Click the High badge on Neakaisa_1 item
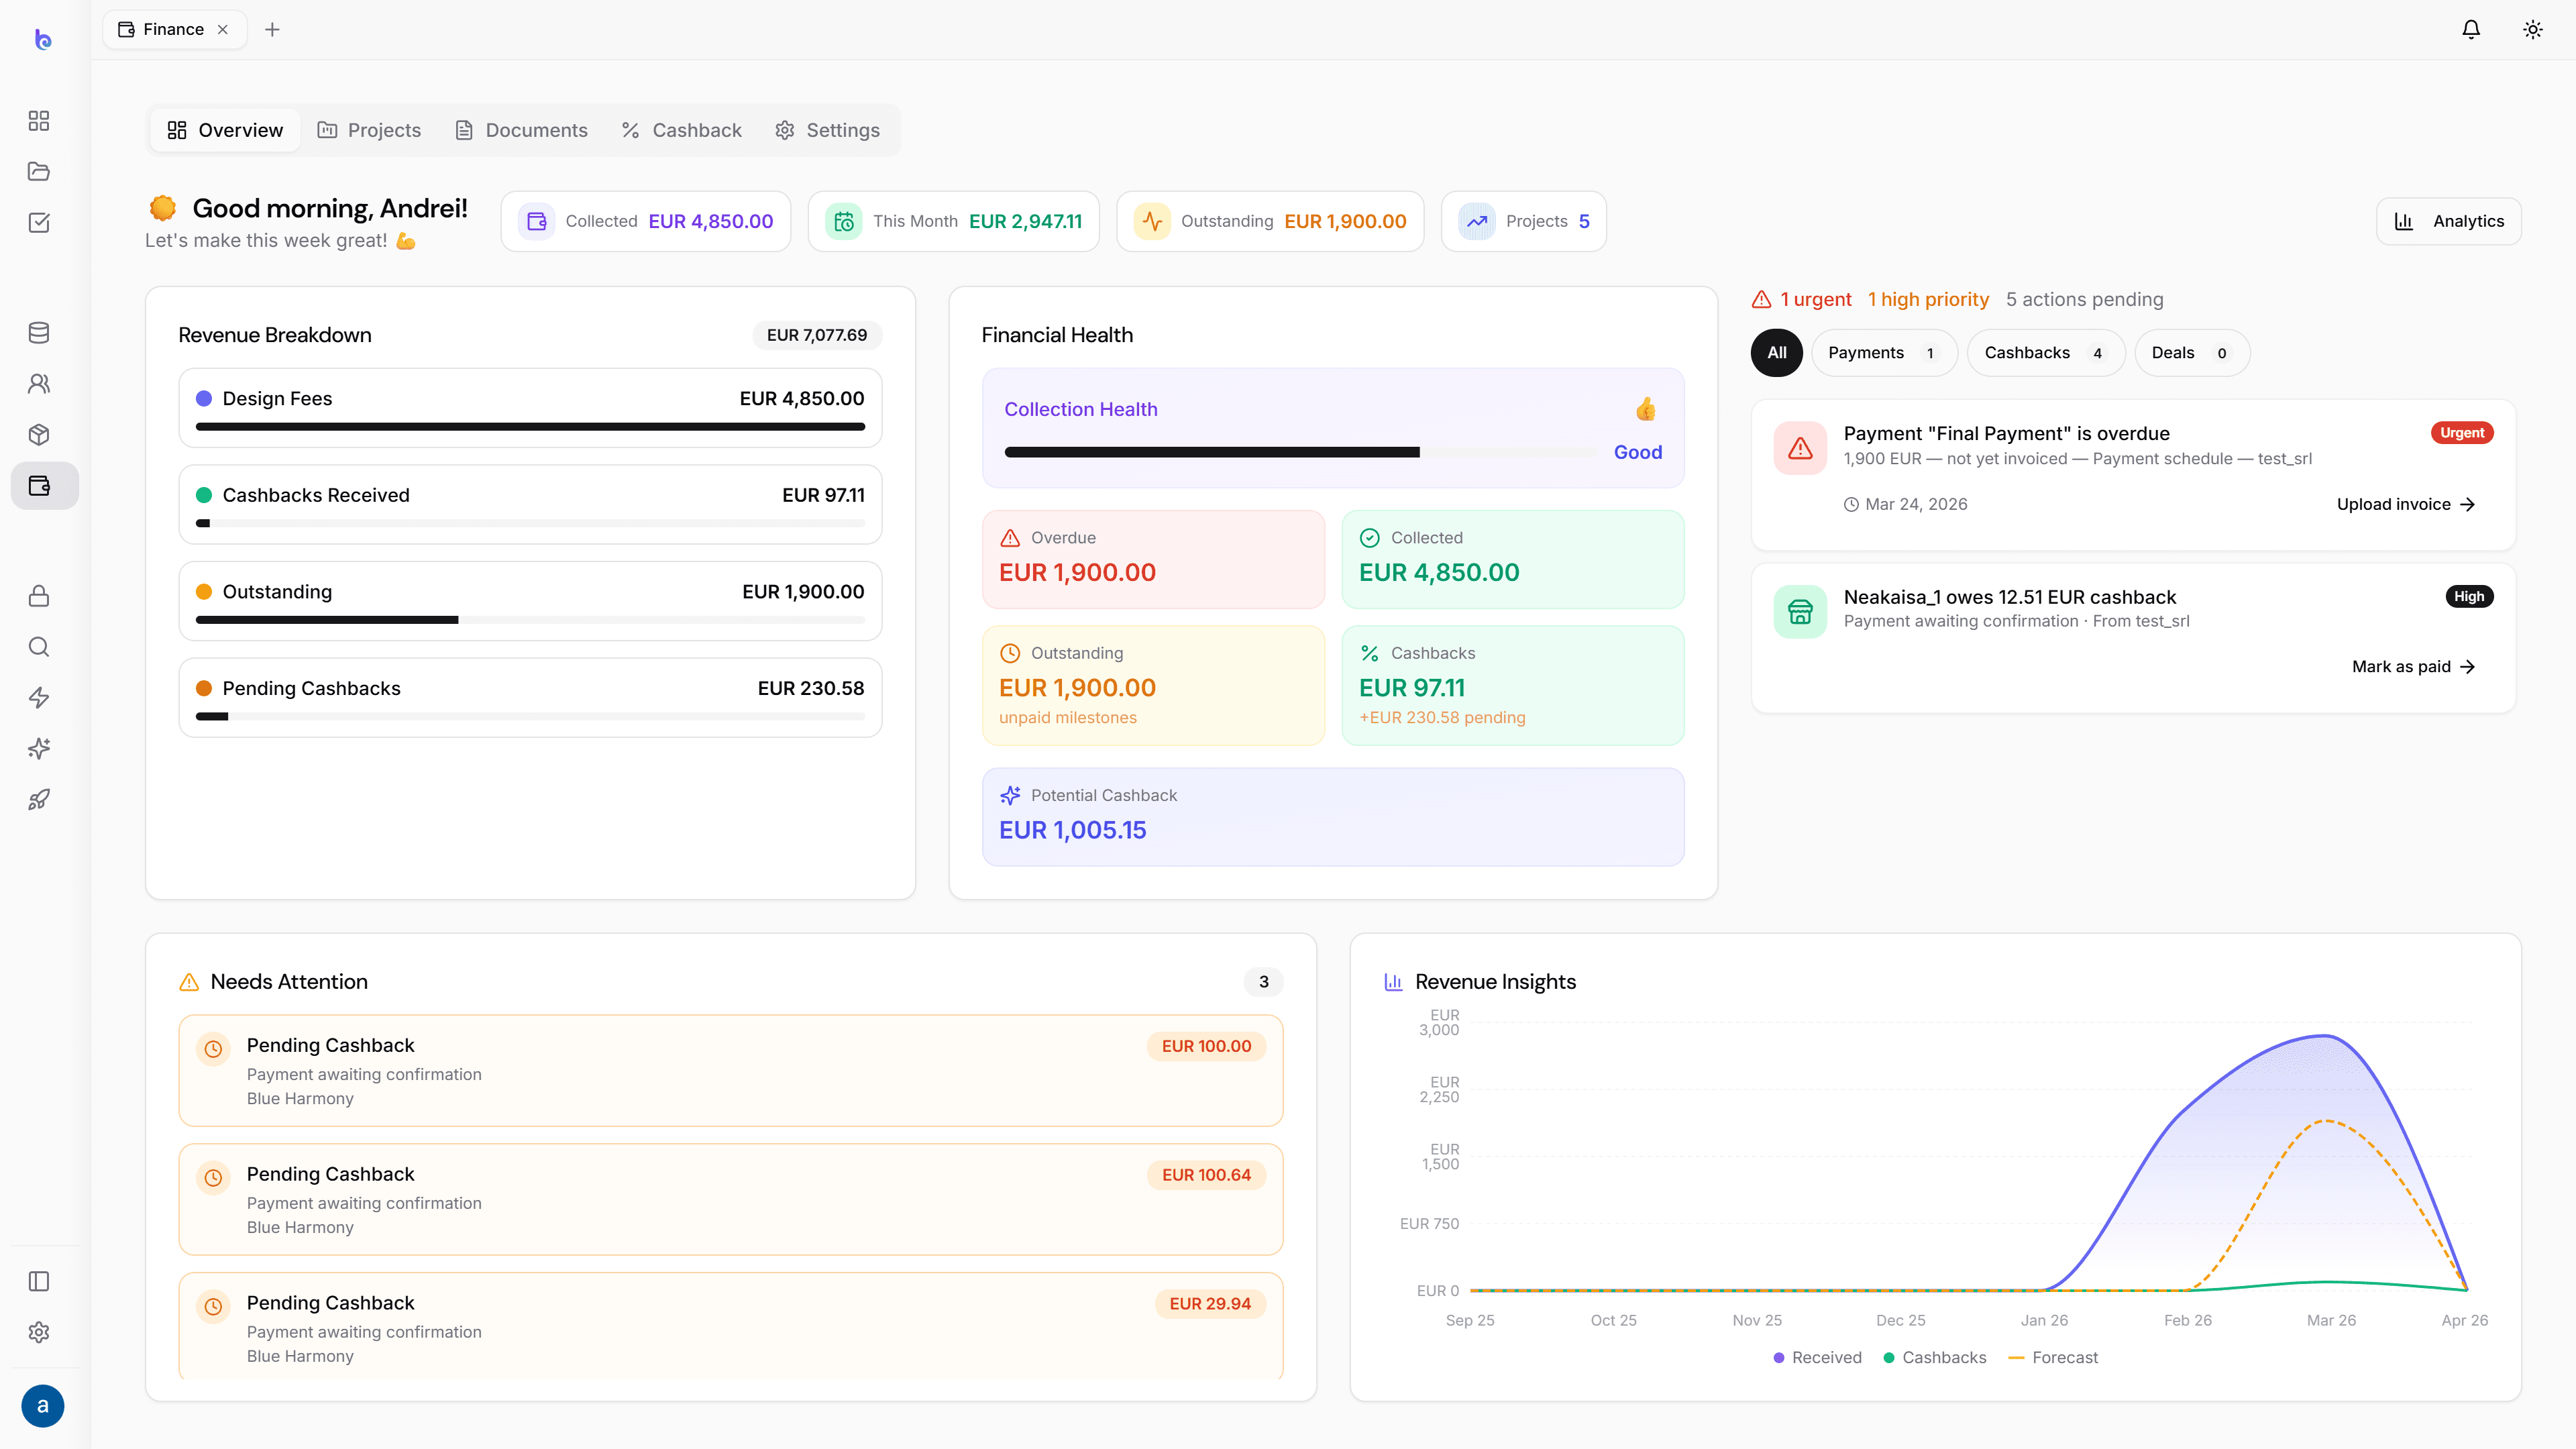The image size is (2576, 1449). (x=2468, y=596)
